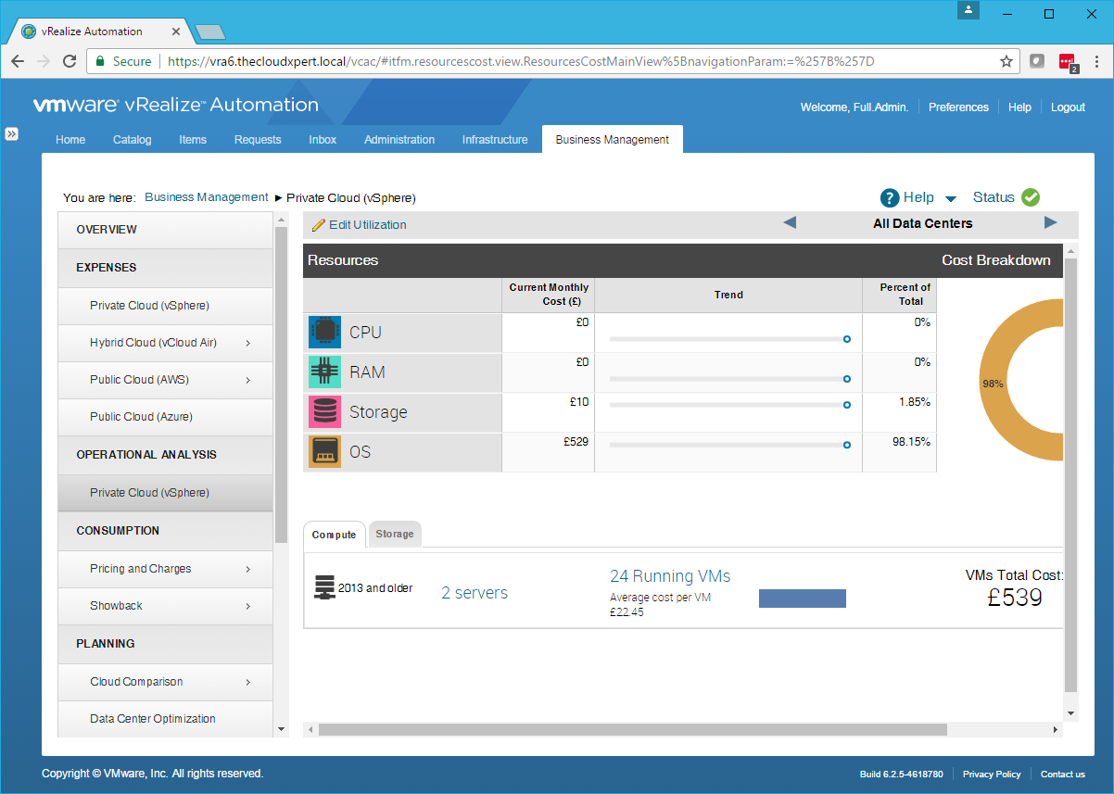Click the Storage resource icon
1114x794 pixels.
click(x=324, y=412)
